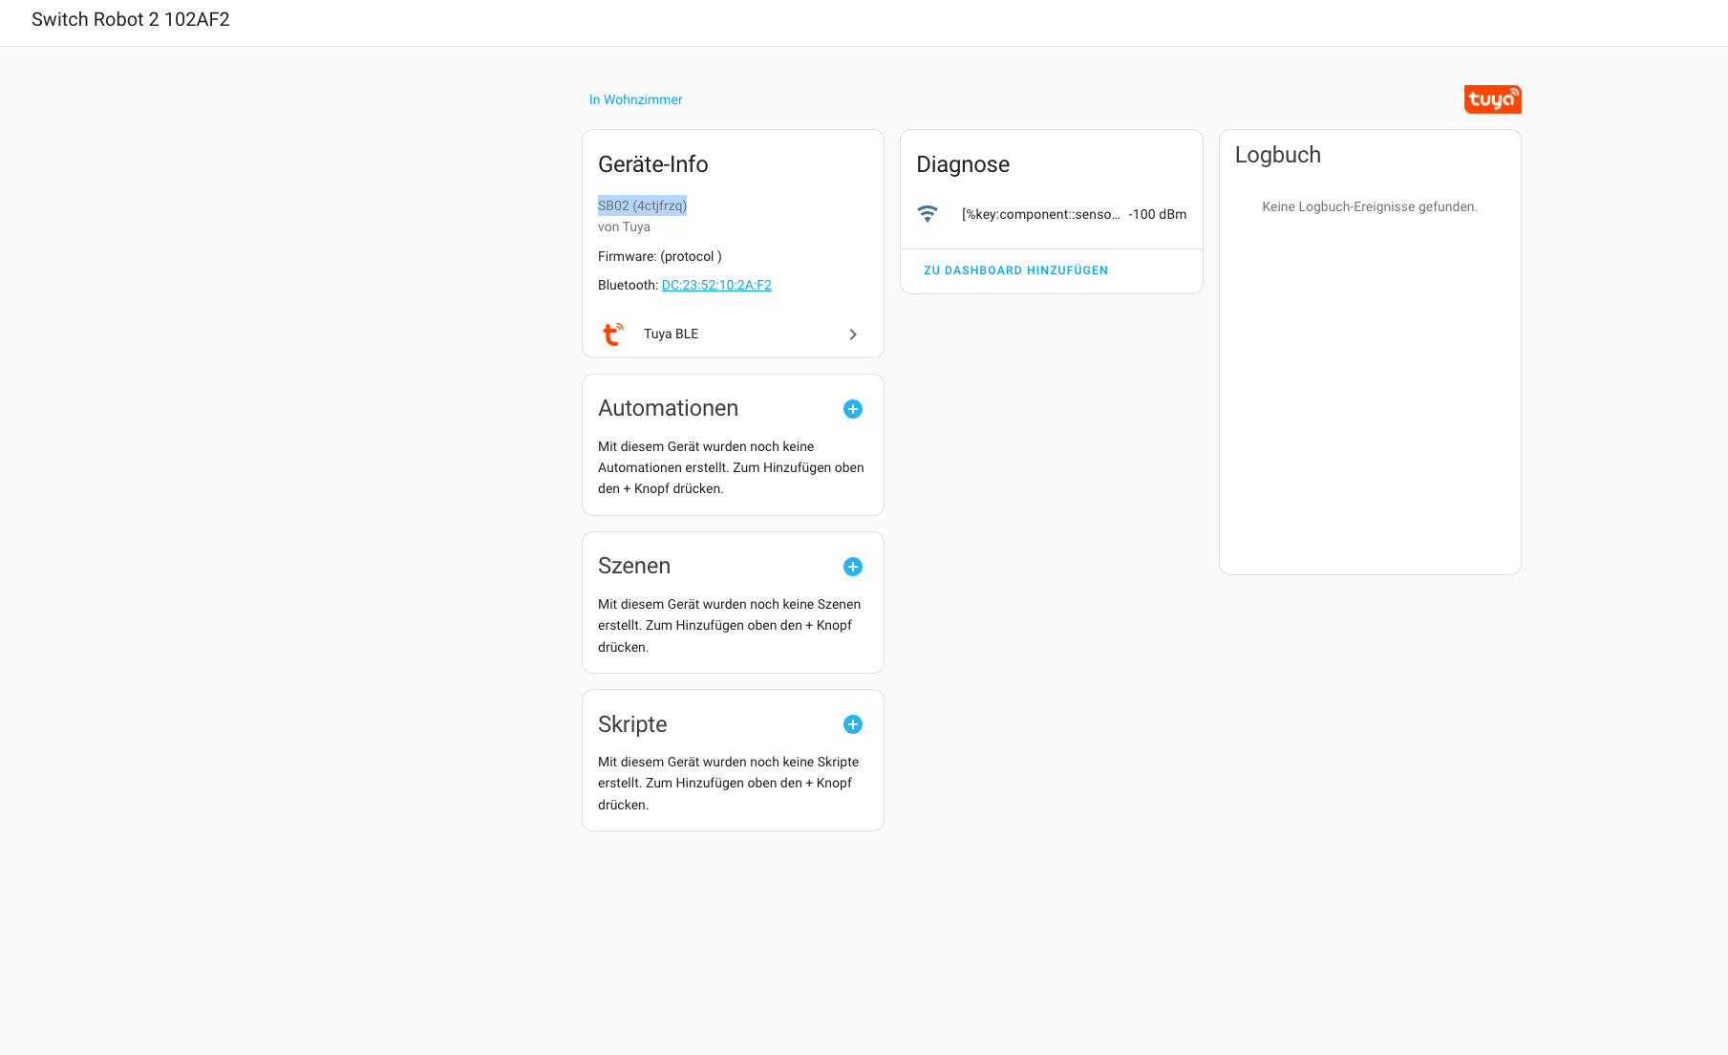Click the Diagnose card heading

[963, 164]
